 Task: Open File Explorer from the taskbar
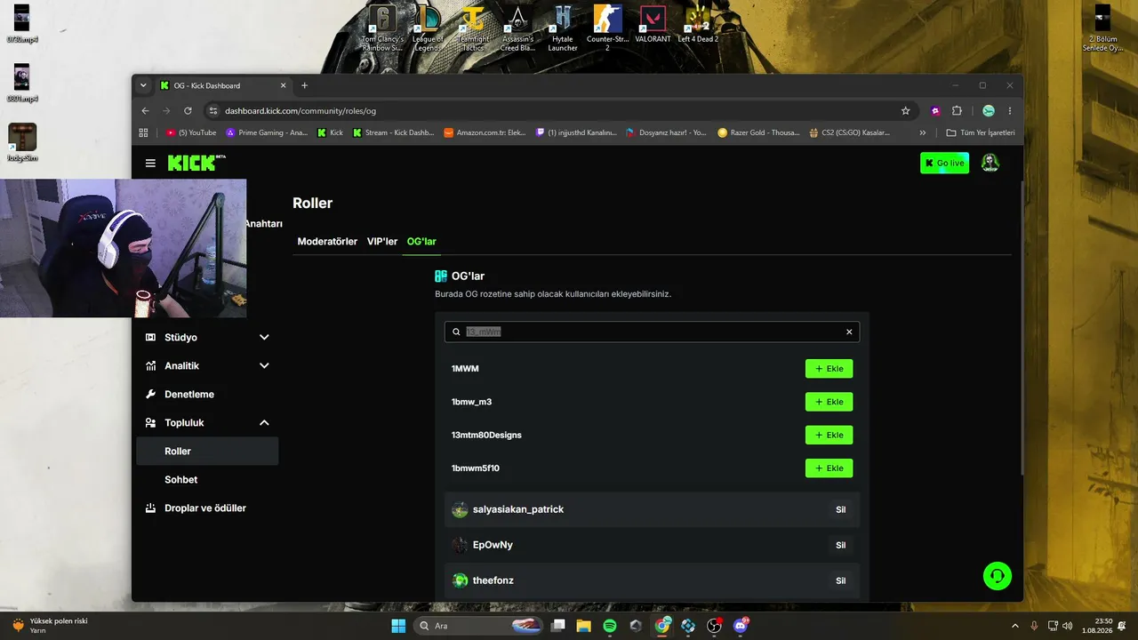click(584, 626)
